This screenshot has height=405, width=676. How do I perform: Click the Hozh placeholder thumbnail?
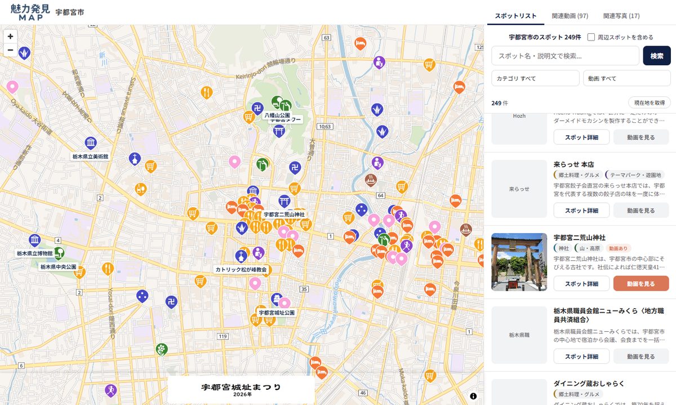click(x=519, y=128)
